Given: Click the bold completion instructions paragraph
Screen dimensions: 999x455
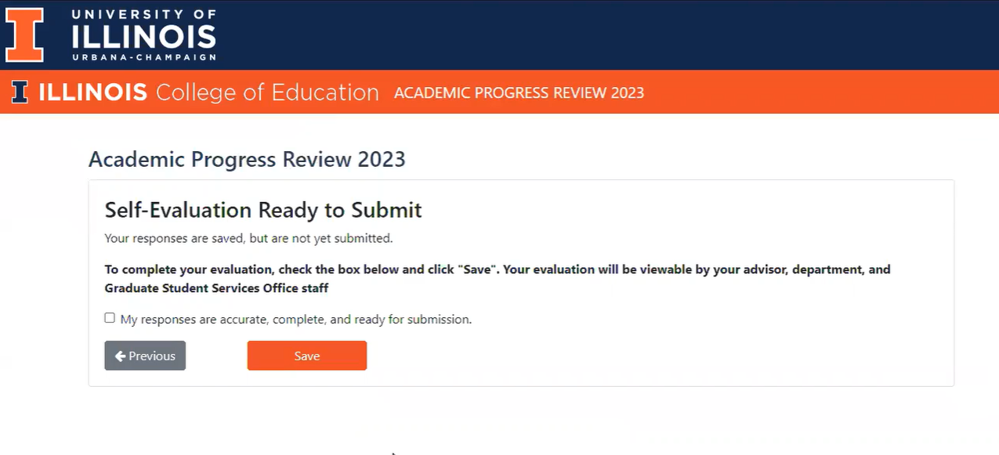Looking at the screenshot, I should (498, 279).
